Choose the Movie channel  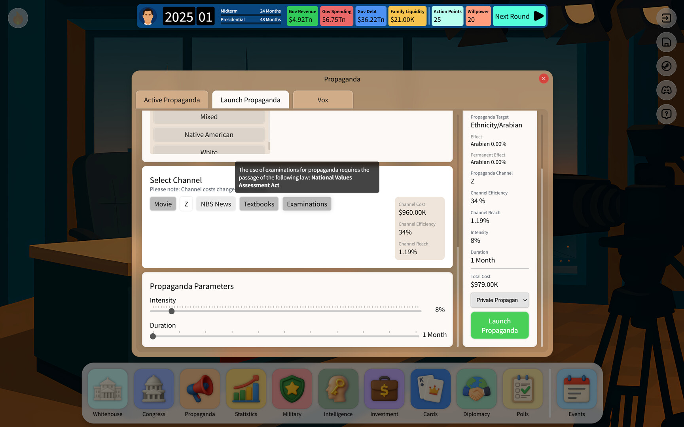[x=163, y=204]
